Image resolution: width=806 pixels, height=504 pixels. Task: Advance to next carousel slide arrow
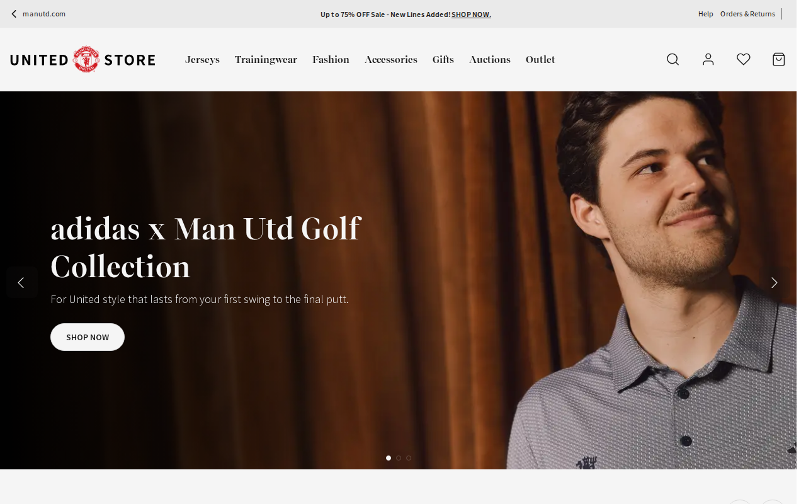(x=775, y=282)
